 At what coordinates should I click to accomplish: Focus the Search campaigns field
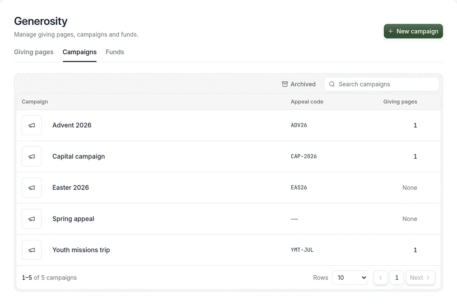tap(382, 84)
